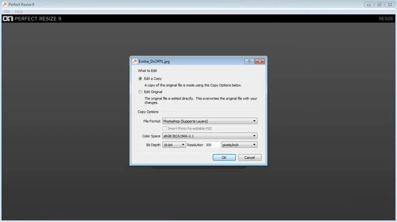Open the pixels/inch units dropdown
The image size is (397, 222).
point(239,145)
